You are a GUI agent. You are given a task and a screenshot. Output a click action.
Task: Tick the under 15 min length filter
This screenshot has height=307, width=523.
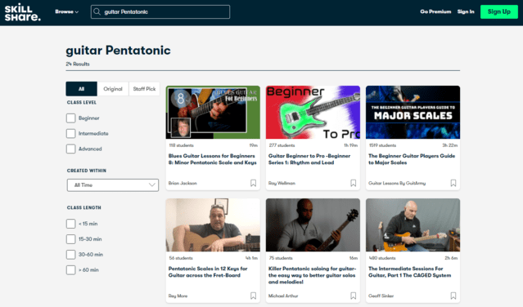[x=70, y=224]
